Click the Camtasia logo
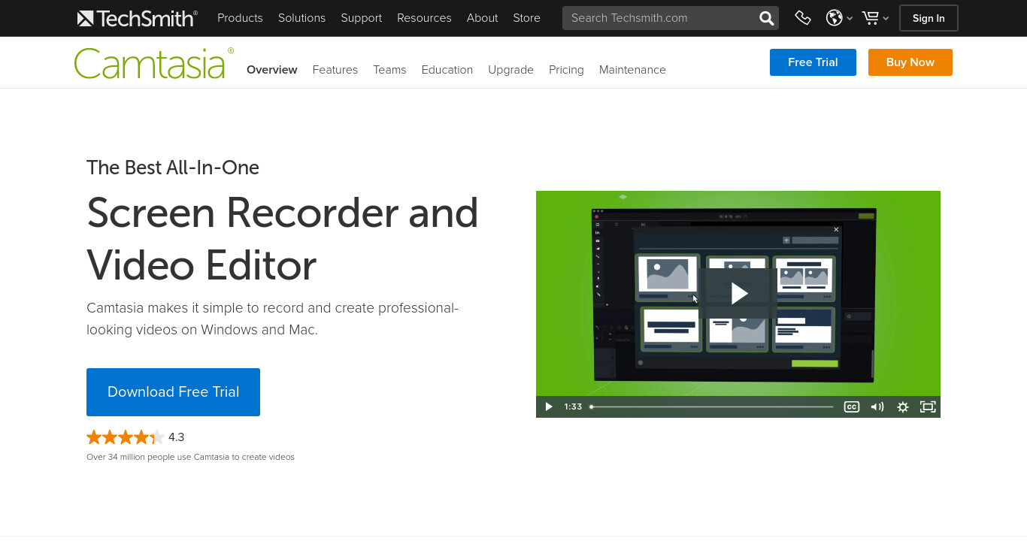This screenshot has width=1027, height=547. 154,63
